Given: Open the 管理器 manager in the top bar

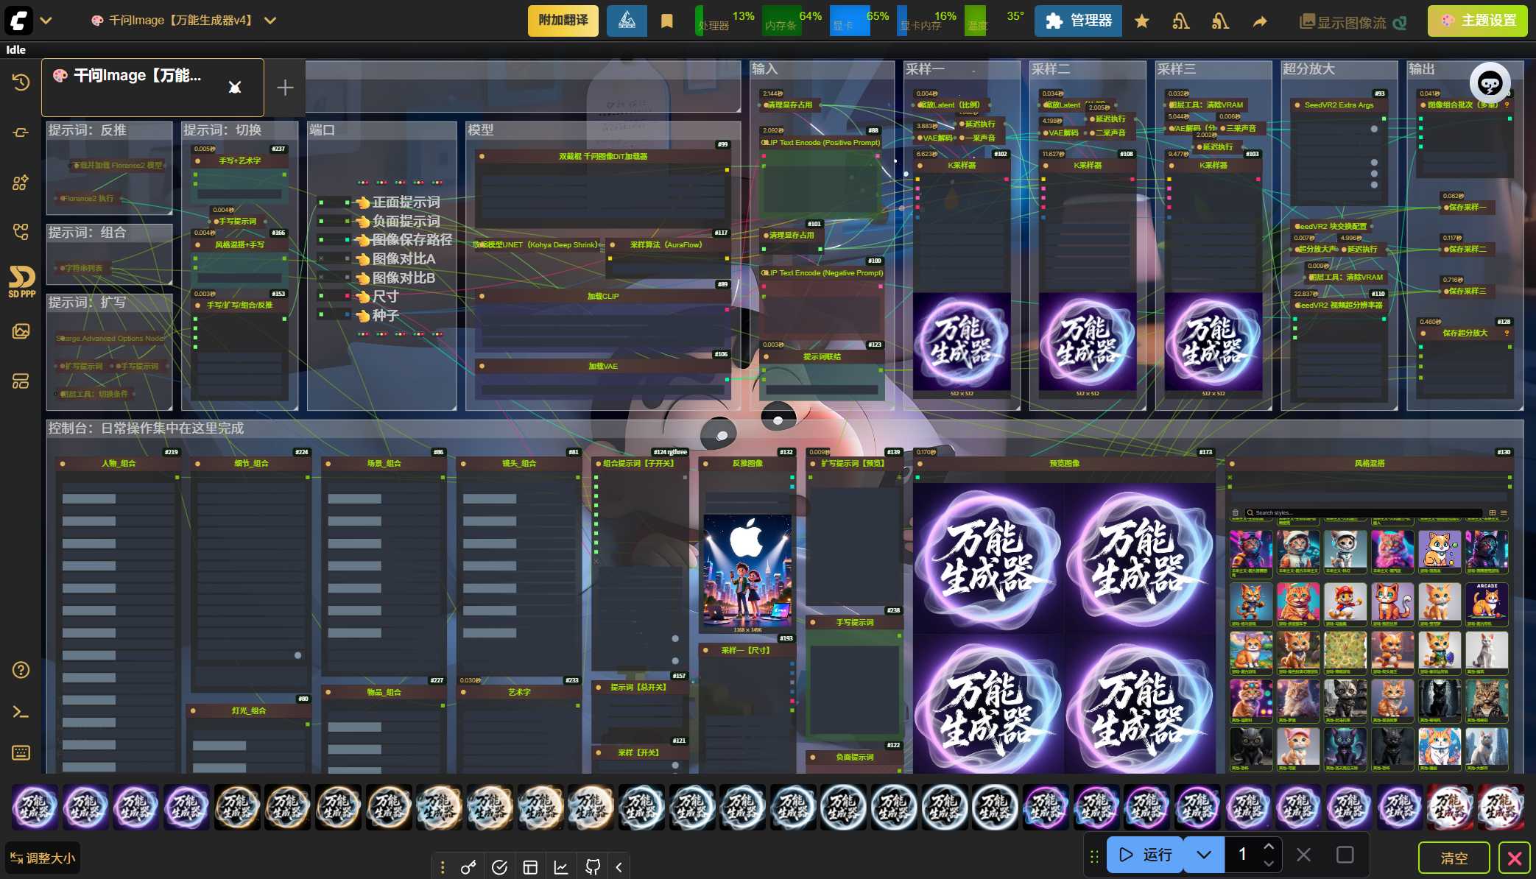Looking at the screenshot, I should point(1077,21).
